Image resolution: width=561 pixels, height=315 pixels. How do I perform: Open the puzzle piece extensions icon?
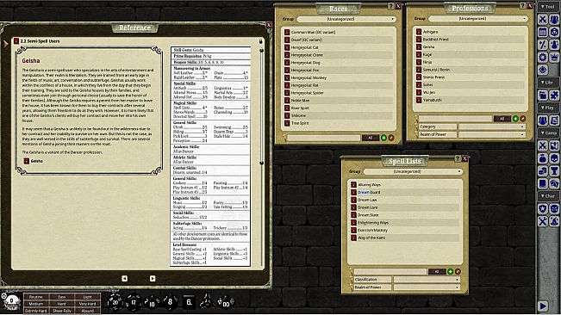(554, 95)
